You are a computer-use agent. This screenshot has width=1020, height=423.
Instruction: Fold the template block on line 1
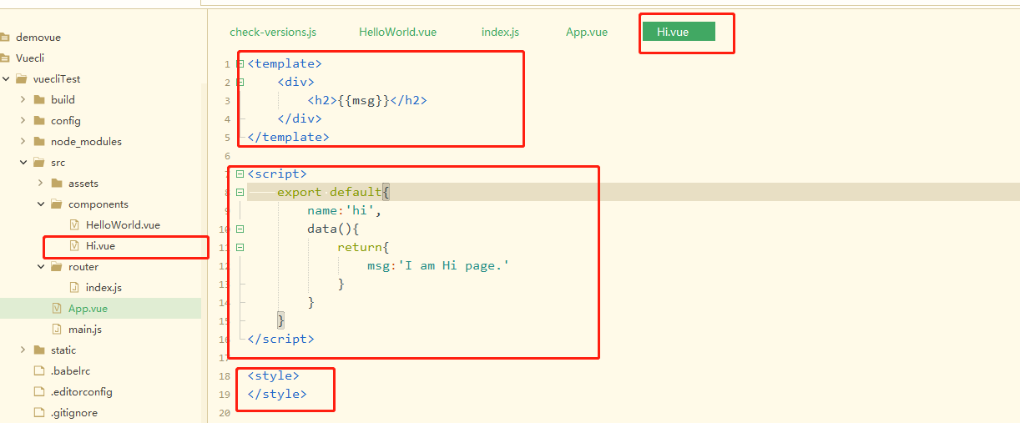coord(240,63)
